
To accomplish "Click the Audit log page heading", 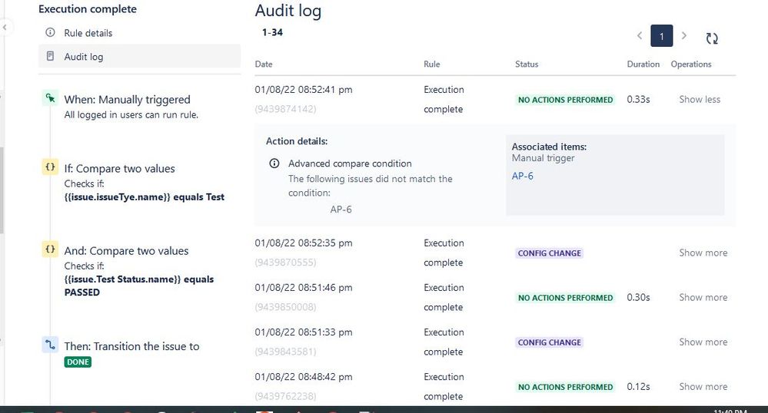I will [x=288, y=11].
